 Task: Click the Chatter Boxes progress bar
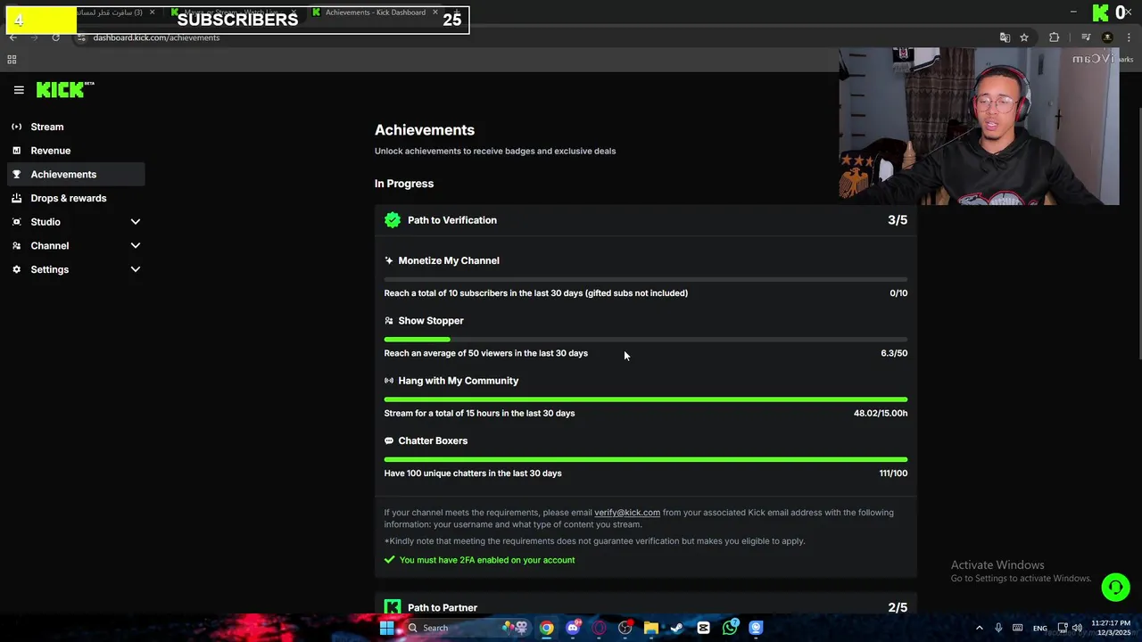[x=646, y=459]
